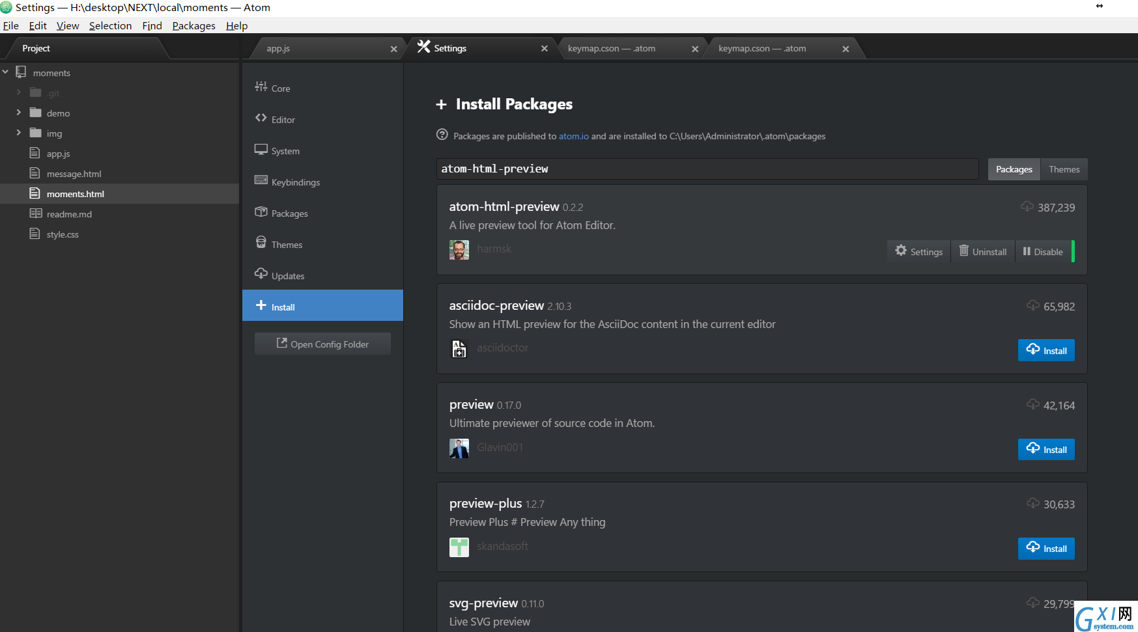Viewport: 1138px width, 632px height.
Task: Disable the atom-html-preview package
Action: click(x=1043, y=251)
